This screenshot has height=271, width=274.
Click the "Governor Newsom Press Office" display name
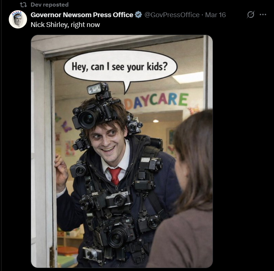coord(82,15)
